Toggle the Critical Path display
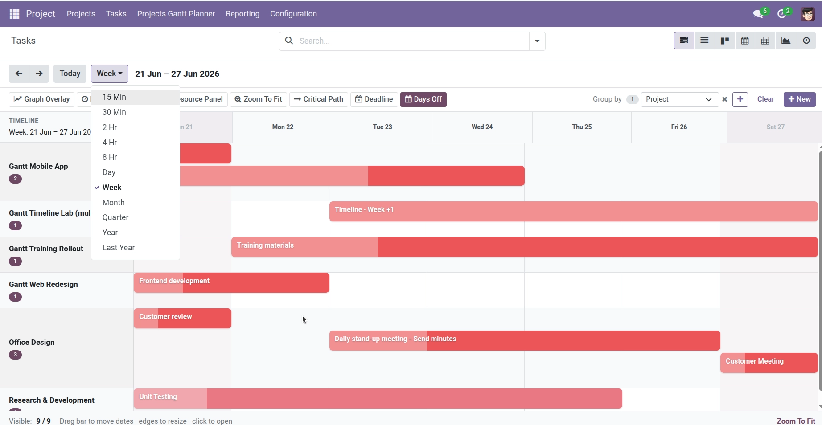The width and height of the screenshot is (822, 425). (319, 99)
